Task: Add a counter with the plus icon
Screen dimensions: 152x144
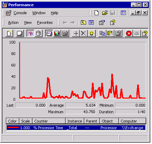Action: [x=76, y=34]
